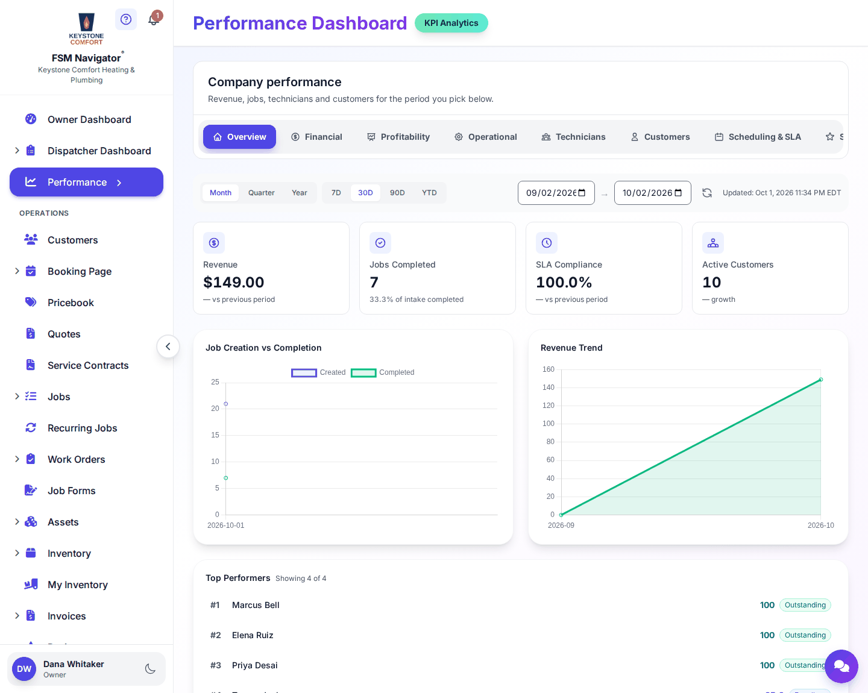Screen dimensions: 868x693
Task: Open Dana Whitaker's user profile
Action: click(86, 669)
